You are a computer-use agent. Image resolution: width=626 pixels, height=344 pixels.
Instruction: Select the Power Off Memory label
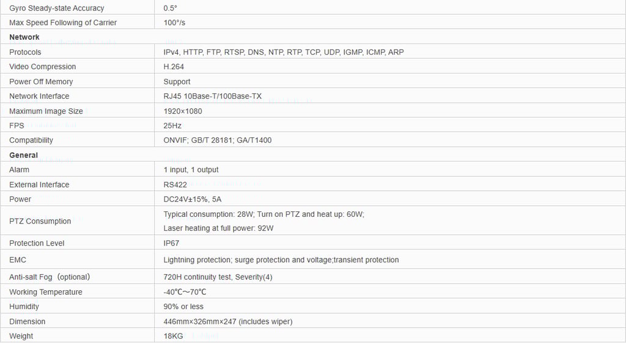pyautogui.click(x=41, y=82)
